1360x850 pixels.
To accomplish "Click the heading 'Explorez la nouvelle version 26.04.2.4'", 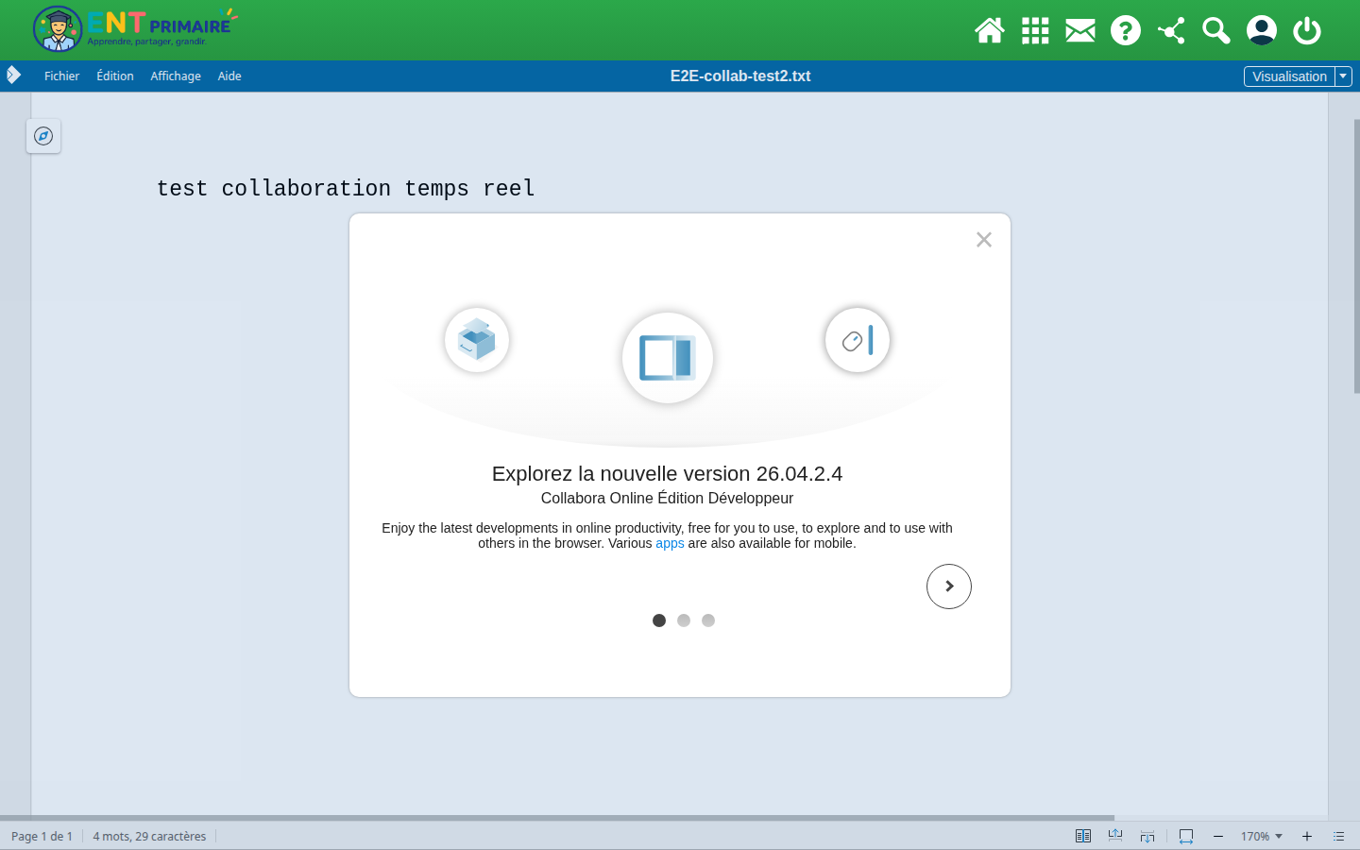I will (668, 474).
